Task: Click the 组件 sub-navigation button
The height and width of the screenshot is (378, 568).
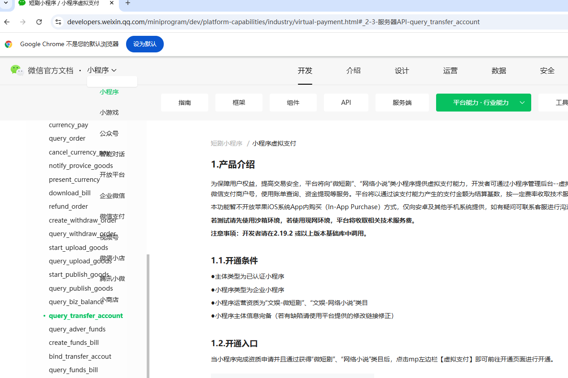Action: pyautogui.click(x=293, y=103)
